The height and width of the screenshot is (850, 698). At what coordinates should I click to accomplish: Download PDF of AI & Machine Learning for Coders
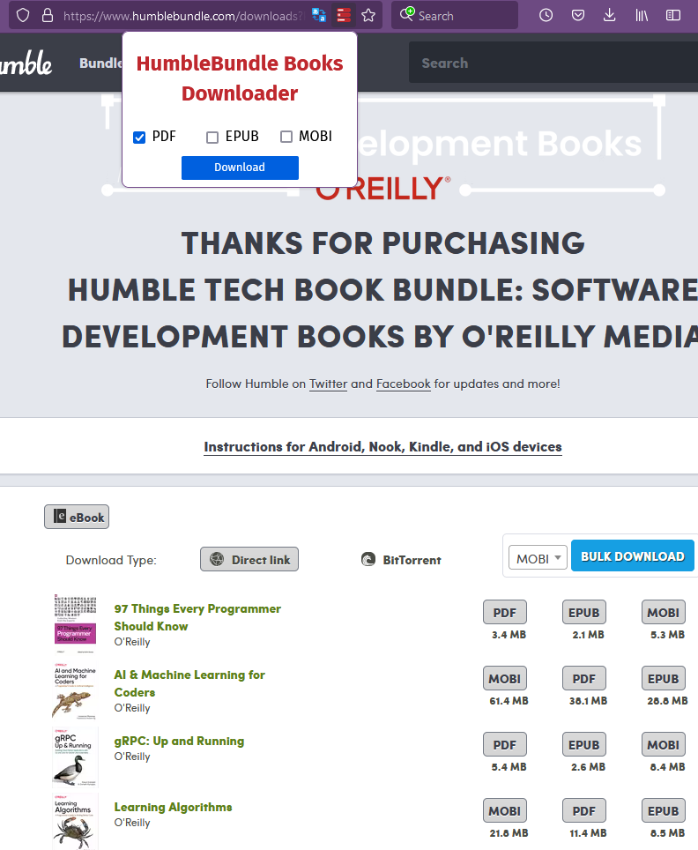point(583,679)
